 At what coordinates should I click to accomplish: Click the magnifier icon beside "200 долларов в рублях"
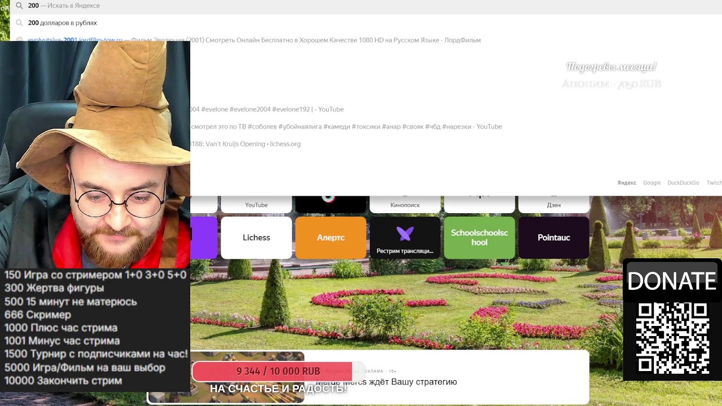point(19,23)
